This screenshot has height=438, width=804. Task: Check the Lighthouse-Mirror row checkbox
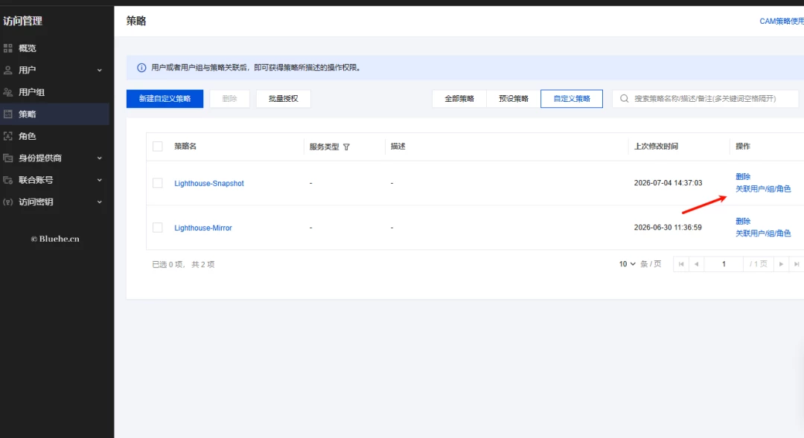(x=157, y=228)
